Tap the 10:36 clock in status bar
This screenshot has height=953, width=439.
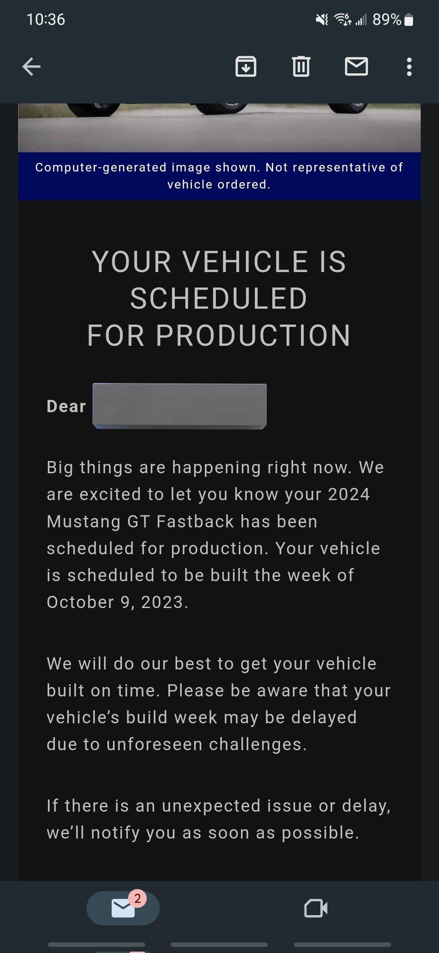tap(46, 20)
